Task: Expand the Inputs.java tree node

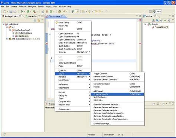Action: tap(13, 36)
